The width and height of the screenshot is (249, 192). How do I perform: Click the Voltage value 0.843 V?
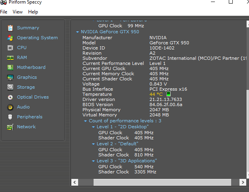click(158, 84)
